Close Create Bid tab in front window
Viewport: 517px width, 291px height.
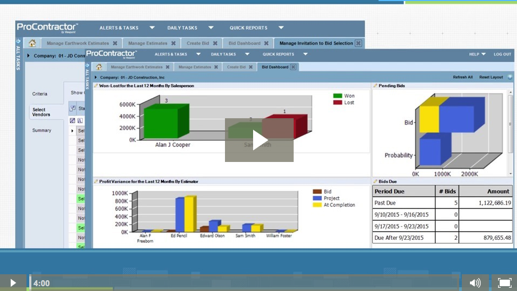[x=250, y=67]
